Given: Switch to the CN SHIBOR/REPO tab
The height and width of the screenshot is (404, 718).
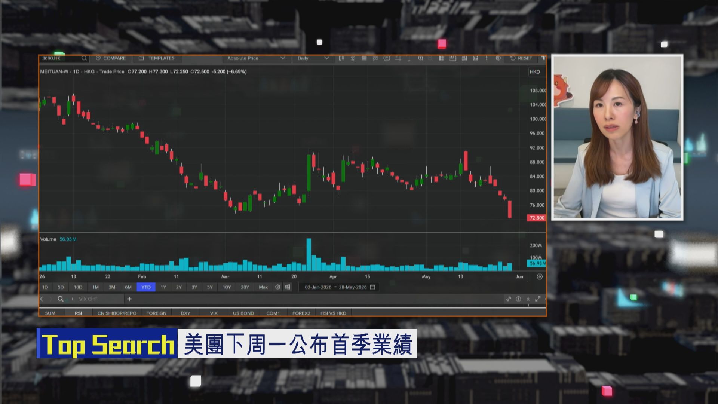Looking at the screenshot, I should pos(117,313).
